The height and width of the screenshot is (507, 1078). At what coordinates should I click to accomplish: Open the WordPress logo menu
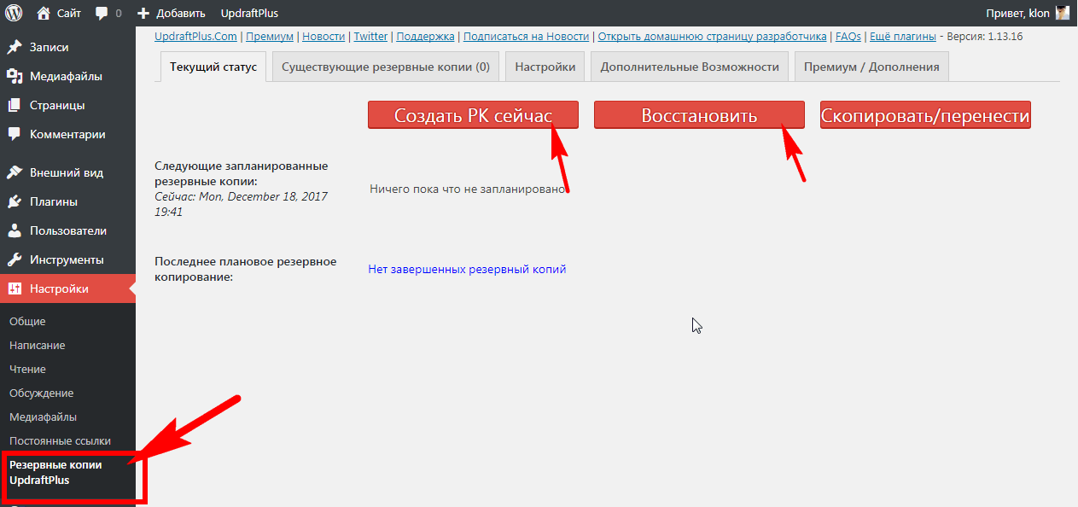click(x=14, y=13)
